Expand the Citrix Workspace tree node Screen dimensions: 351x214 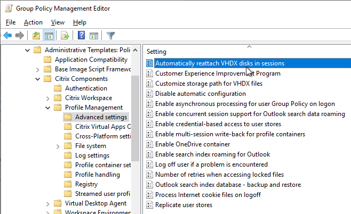pyautogui.click(x=47, y=98)
